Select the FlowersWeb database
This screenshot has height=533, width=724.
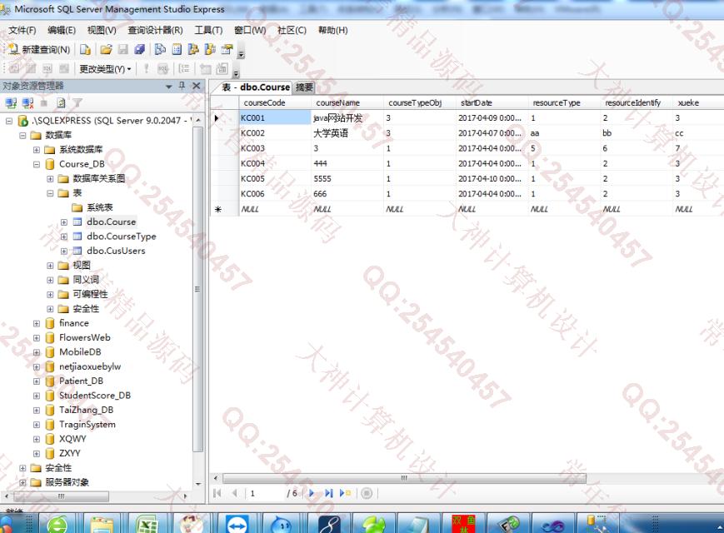pyautogui.click(x=84, y=338)
